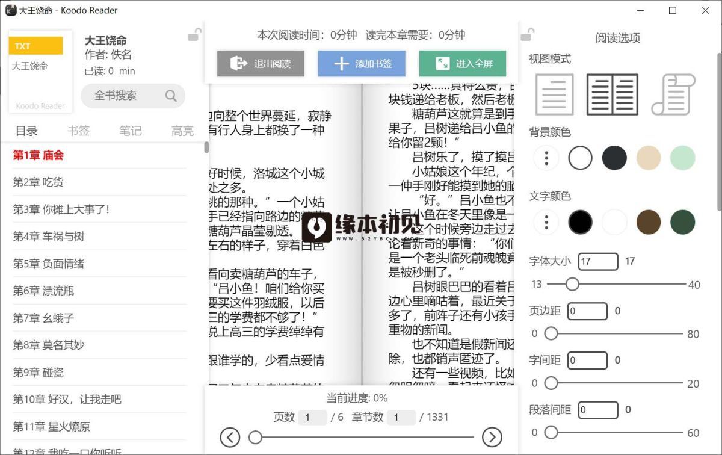Add a bookmark with 添加书签

[362, 63]
